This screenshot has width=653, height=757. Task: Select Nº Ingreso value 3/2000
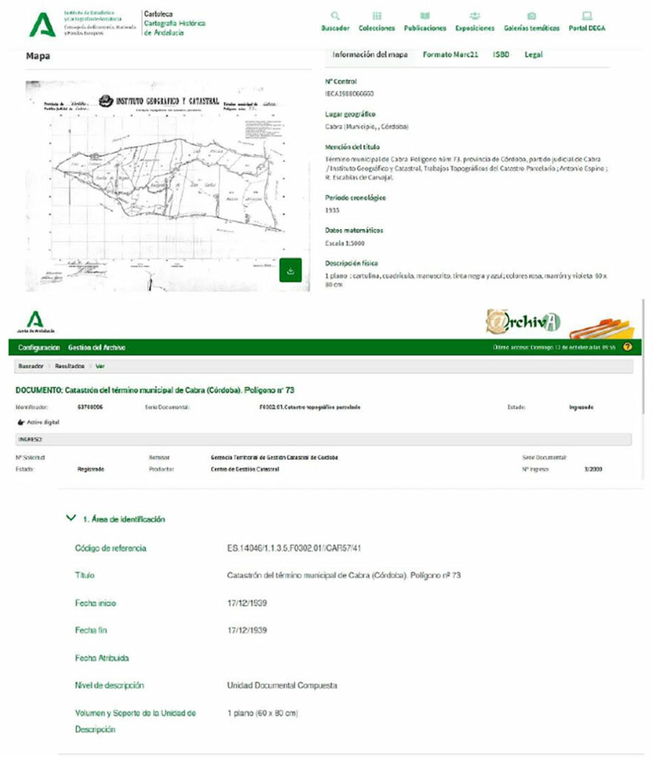click(593, 469)
